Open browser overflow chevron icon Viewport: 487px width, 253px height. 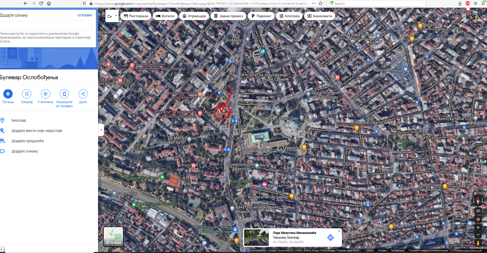point(475,3)
